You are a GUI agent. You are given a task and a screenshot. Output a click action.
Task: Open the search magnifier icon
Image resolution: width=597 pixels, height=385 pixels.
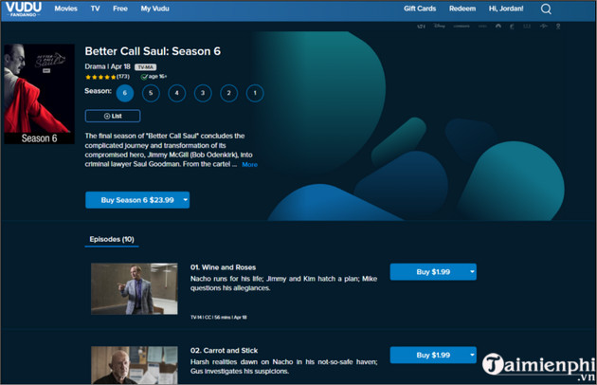546,9
